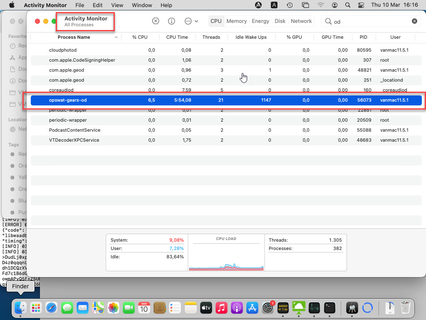The width and height of the screenshot is (426, 320).
Task: Click the search field containing 'od'
Action: click(x=371, y=21)
